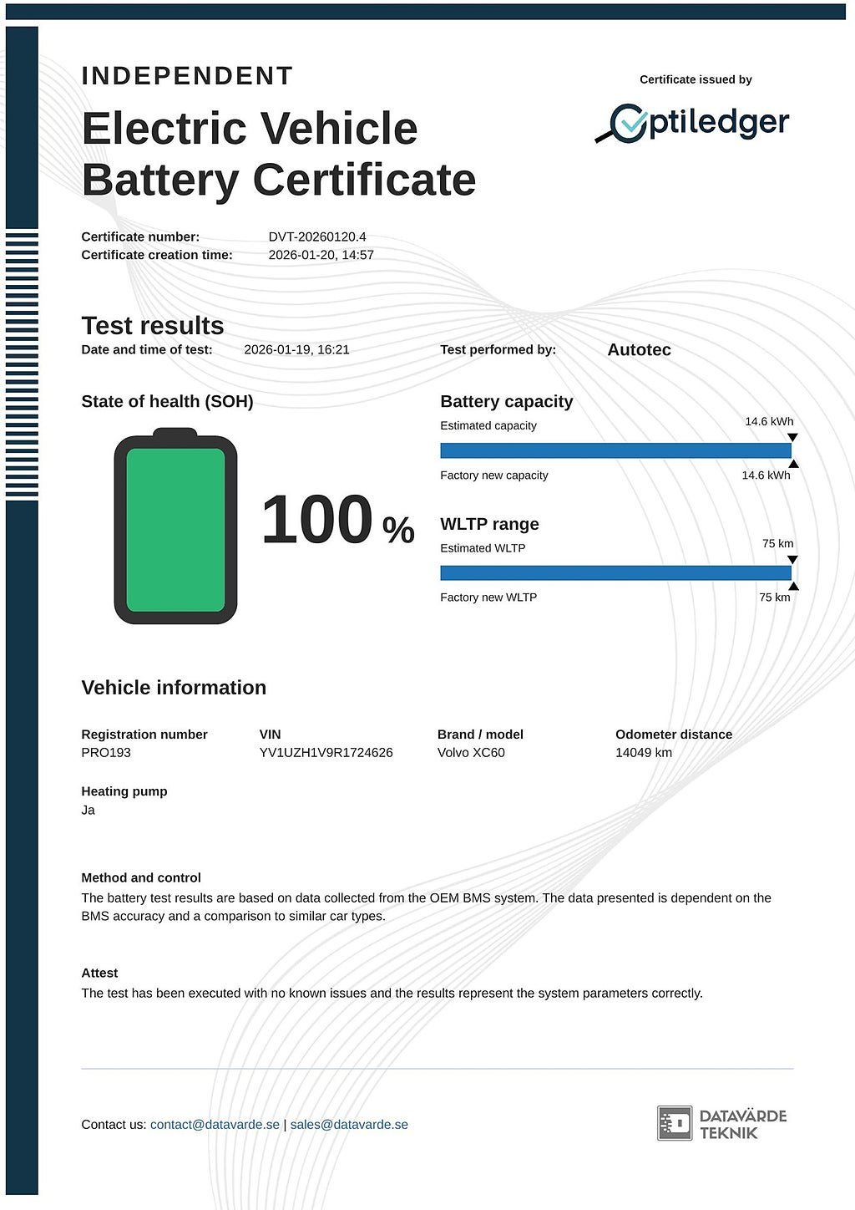The height and width of the screenshot is (1210, 855).
Task: Click the striped block on the left border
Action: click(22, 364)
